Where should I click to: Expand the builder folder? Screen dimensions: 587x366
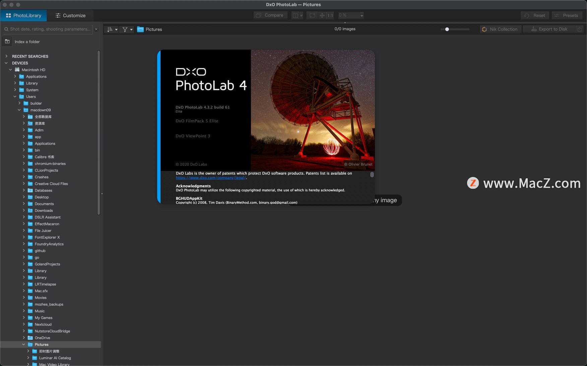click(x=19, y=103)
